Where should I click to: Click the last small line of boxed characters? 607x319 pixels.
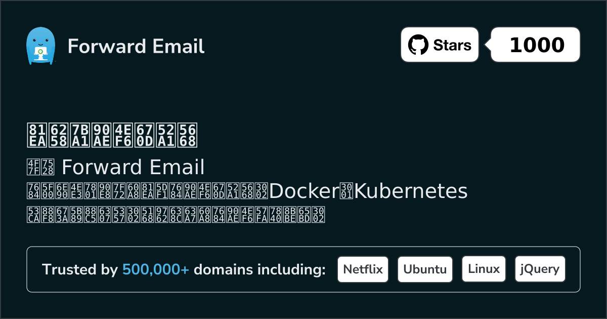pyautogui.click(x=176, y=215)
